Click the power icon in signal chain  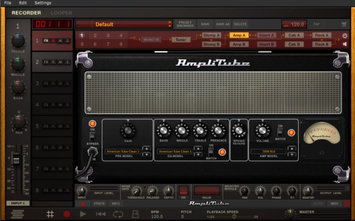pos(344,35)
